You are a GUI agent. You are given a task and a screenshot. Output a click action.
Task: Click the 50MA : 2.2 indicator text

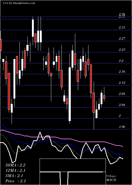(15, 165)
